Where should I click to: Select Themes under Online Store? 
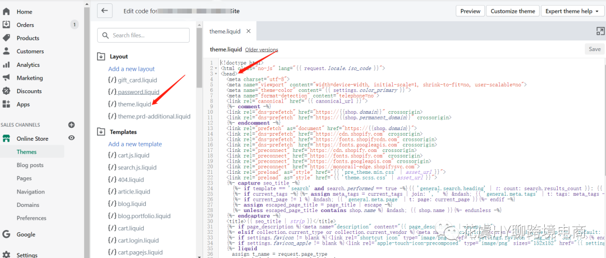click(x=27, y=152)
